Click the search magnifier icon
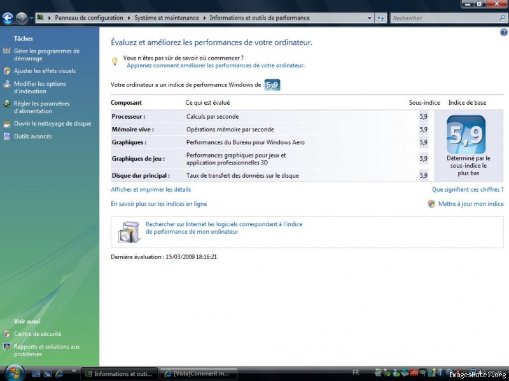 (x=502, y=18)
